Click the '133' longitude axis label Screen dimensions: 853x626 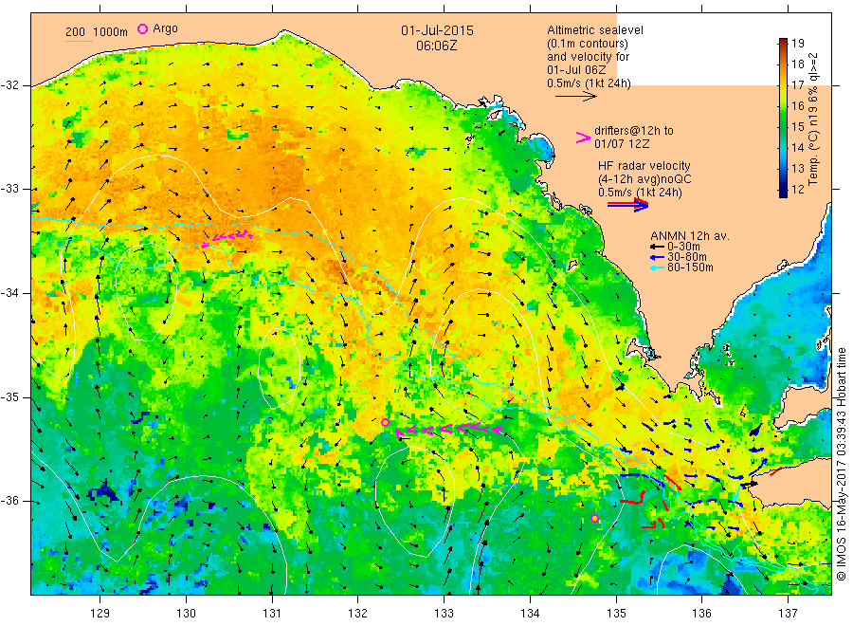pyautogui.click(x=444, y=613)
